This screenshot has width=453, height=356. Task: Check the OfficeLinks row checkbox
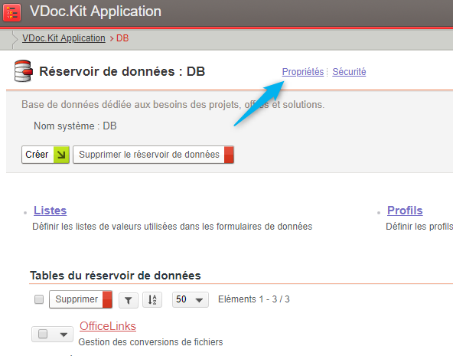(43, 334)
